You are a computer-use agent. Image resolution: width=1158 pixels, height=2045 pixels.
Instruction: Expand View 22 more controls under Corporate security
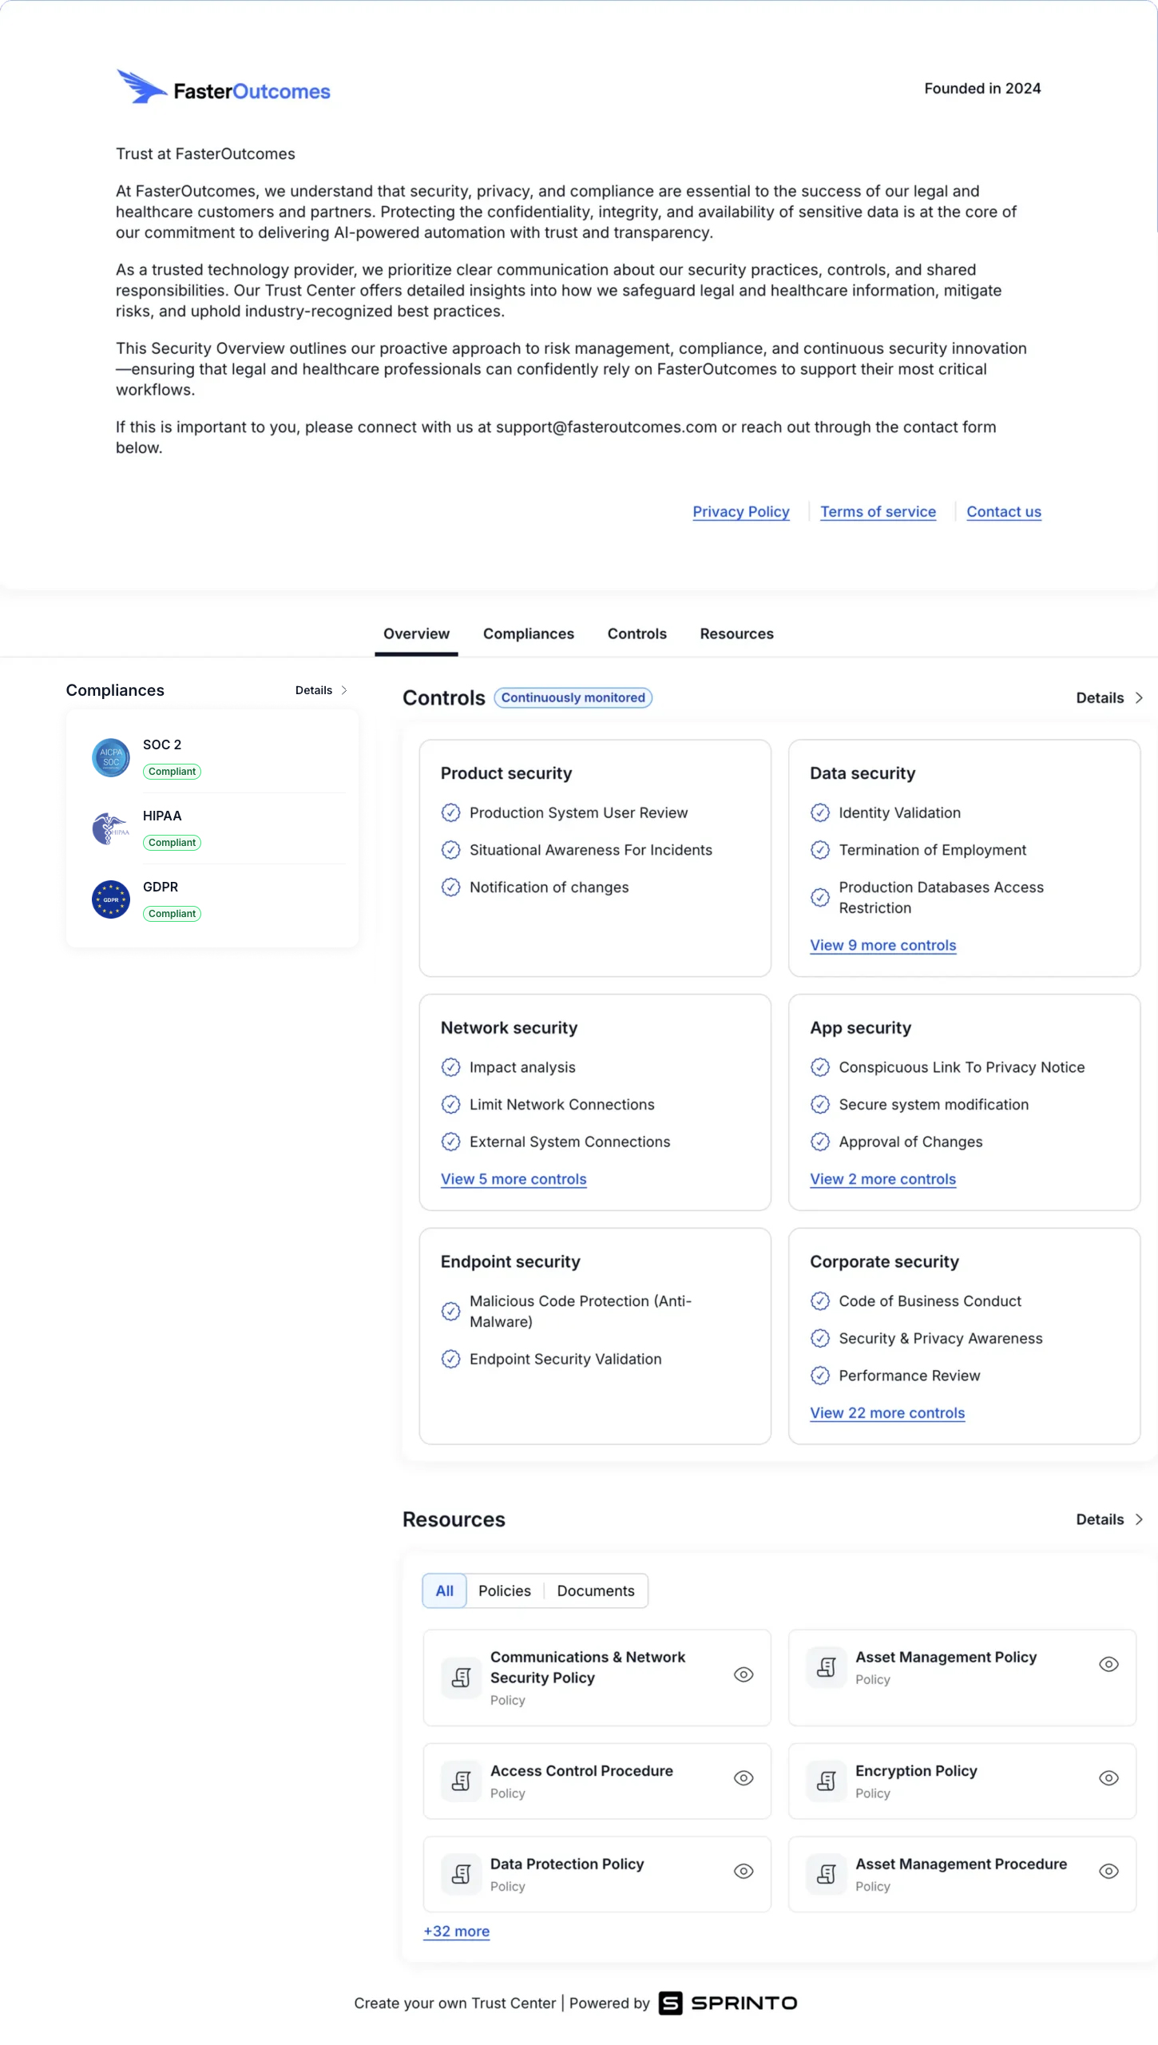(x=886, y=1412)
